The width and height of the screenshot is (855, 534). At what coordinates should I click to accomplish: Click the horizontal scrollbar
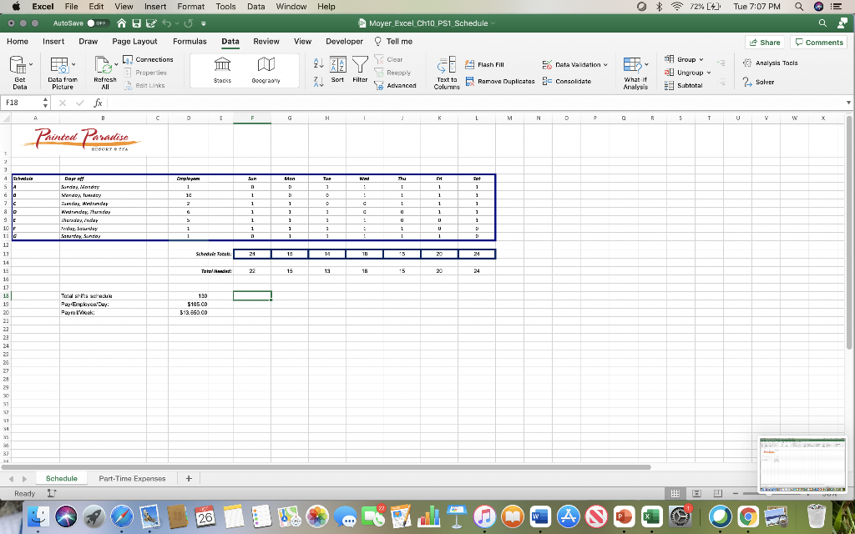tap(326, 467)
